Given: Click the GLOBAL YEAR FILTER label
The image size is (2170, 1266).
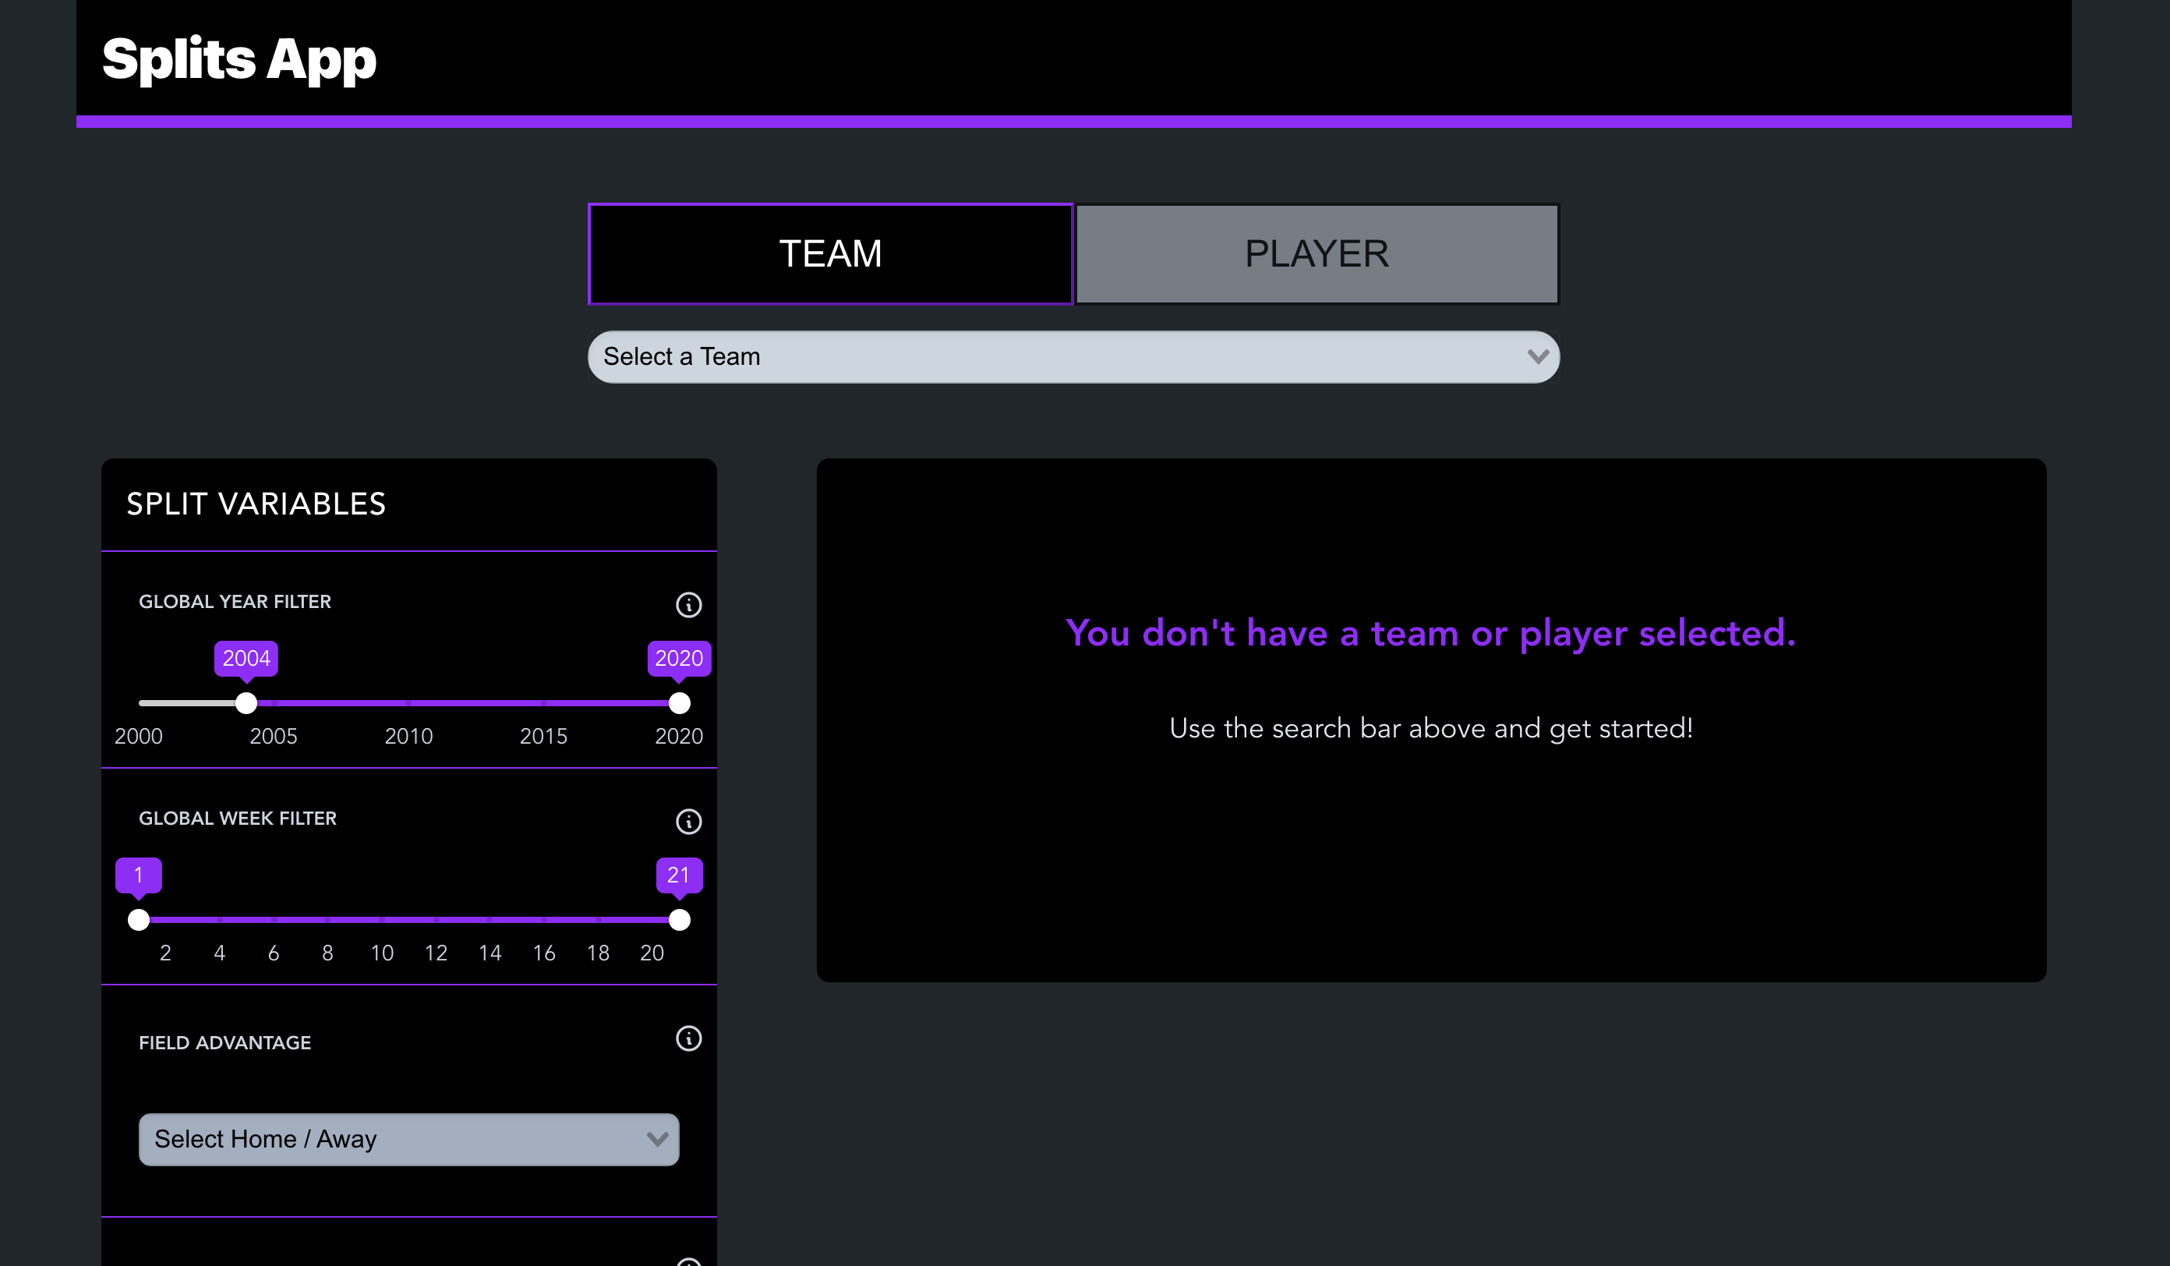Looking at the screenshot, I should click(x=235, y=601).
